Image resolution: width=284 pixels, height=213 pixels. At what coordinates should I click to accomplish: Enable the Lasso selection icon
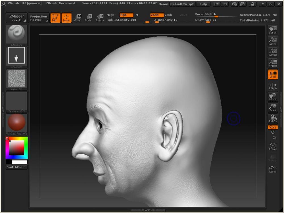pos(273,169)
